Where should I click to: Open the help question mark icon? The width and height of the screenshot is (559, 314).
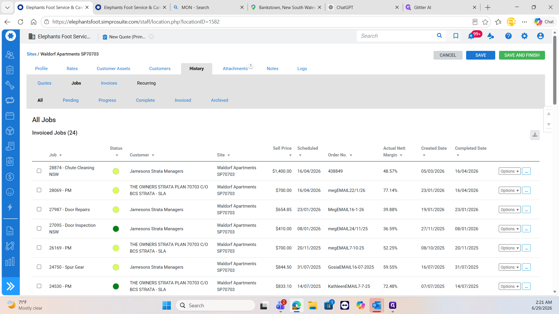point(508,36)
